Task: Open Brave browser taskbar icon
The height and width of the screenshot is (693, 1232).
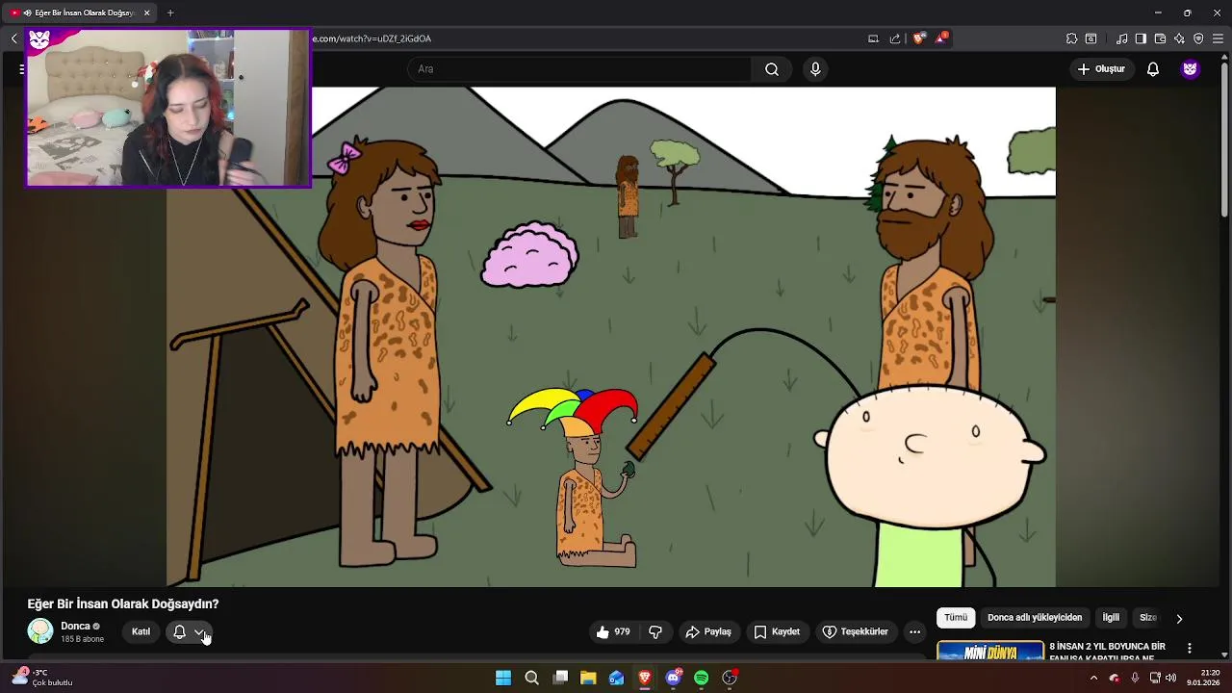Action: click(645, 678)
